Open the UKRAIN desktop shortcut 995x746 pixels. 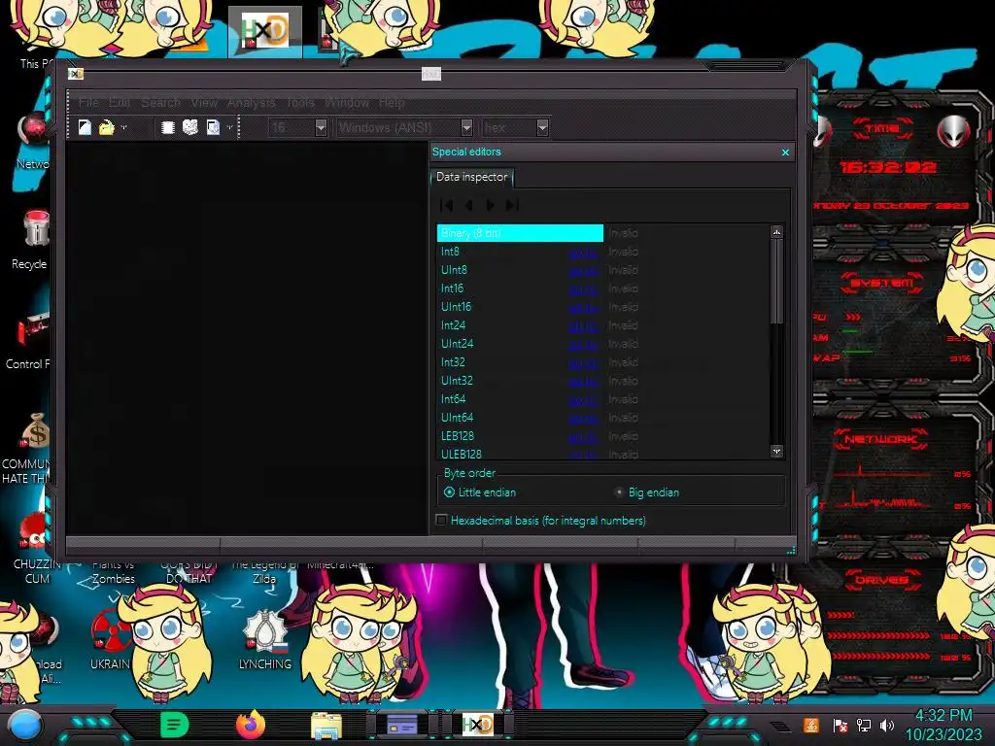click(110, 631)
